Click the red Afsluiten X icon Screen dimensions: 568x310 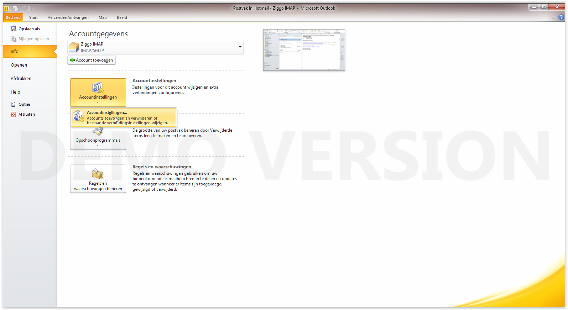(14, 114)
